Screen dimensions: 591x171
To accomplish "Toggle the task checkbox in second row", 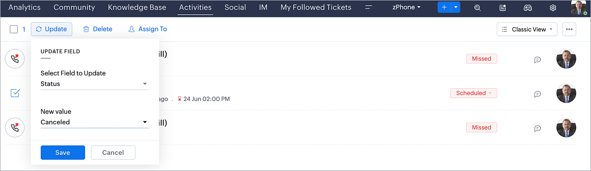I will point(15,93).
